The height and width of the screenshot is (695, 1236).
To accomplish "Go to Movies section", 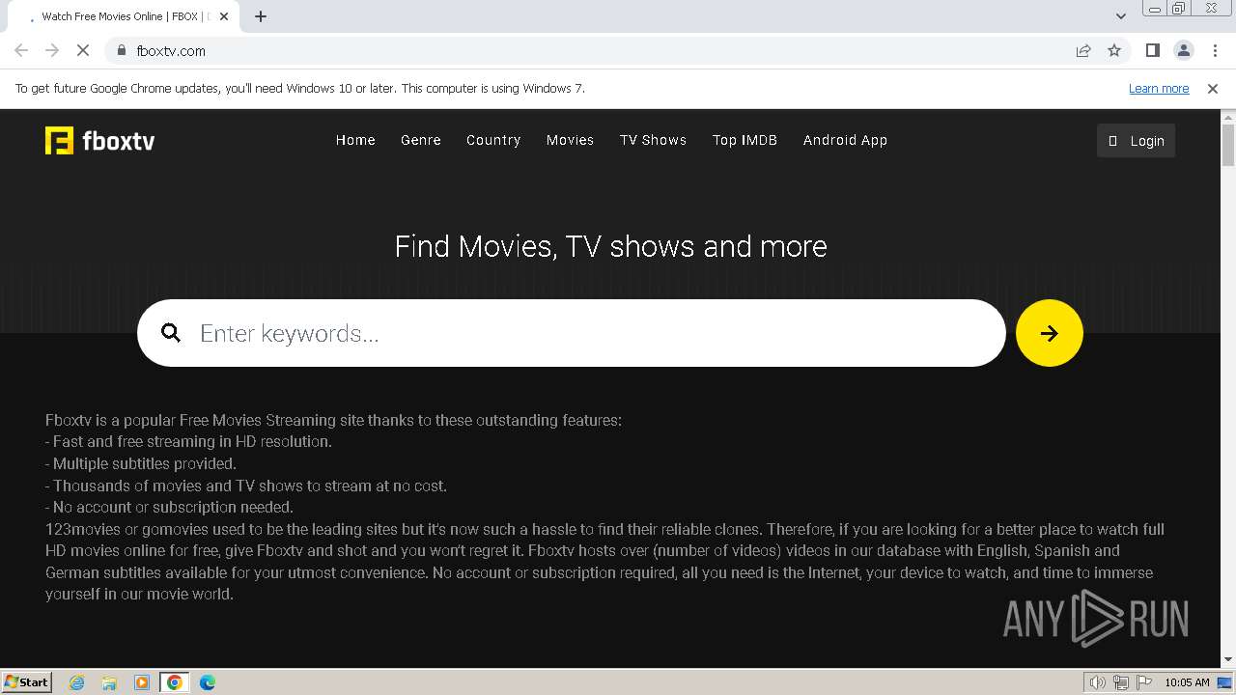I will tap(570, 140).
